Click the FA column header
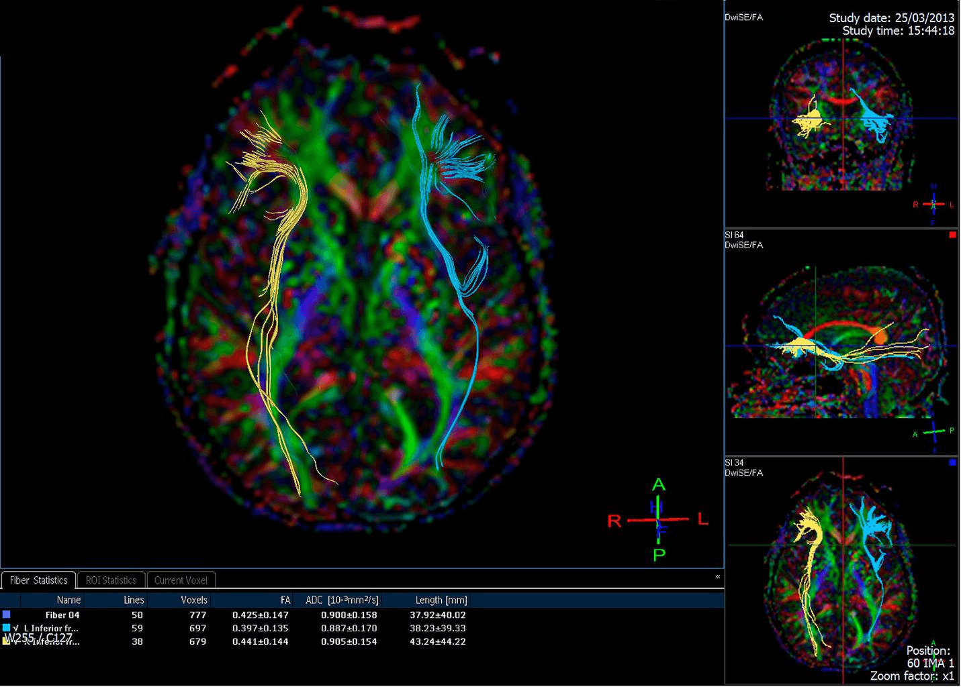 [285, 600]
